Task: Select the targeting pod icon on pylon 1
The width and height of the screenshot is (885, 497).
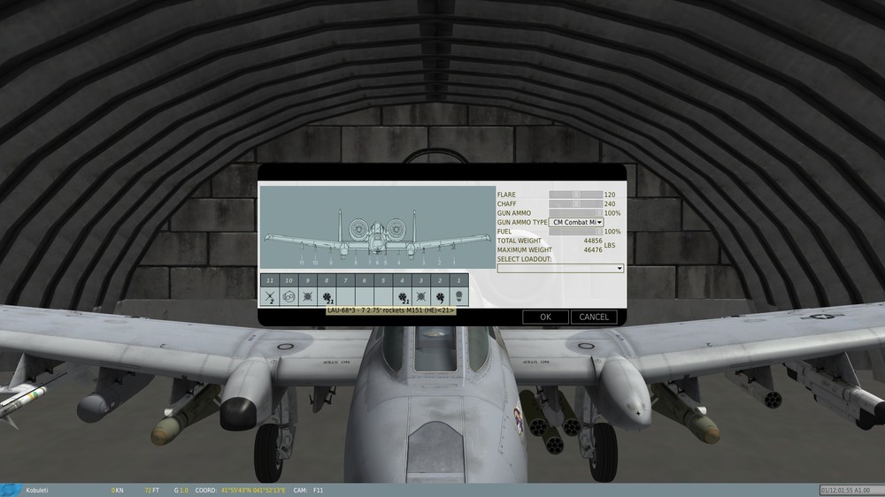Action: pyautogui.click(x=458, y=296)
